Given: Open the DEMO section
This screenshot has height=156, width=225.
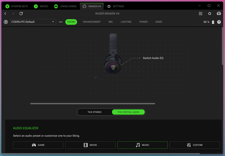Looking at the screenshot, I should pos(159,22).
